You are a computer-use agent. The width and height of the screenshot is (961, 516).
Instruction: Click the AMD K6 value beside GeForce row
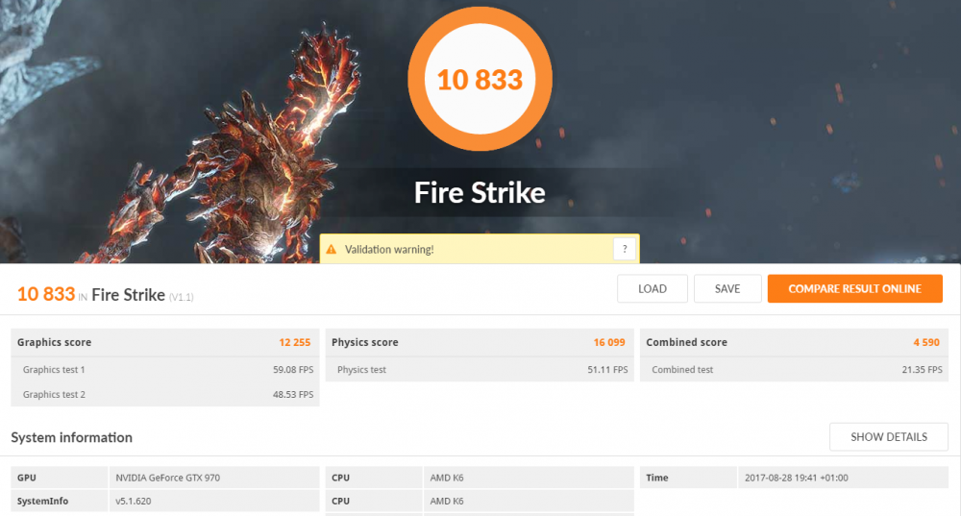click(447, 478)
